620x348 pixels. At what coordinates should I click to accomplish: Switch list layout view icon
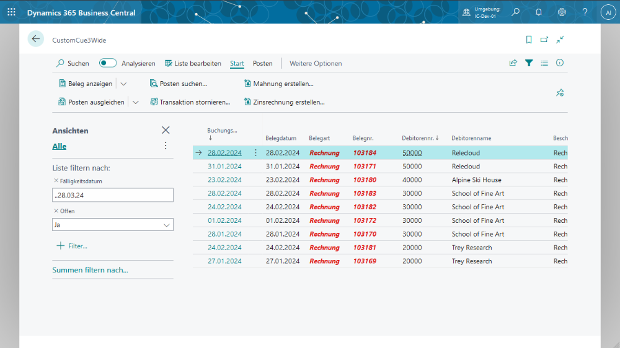[544, 63]
